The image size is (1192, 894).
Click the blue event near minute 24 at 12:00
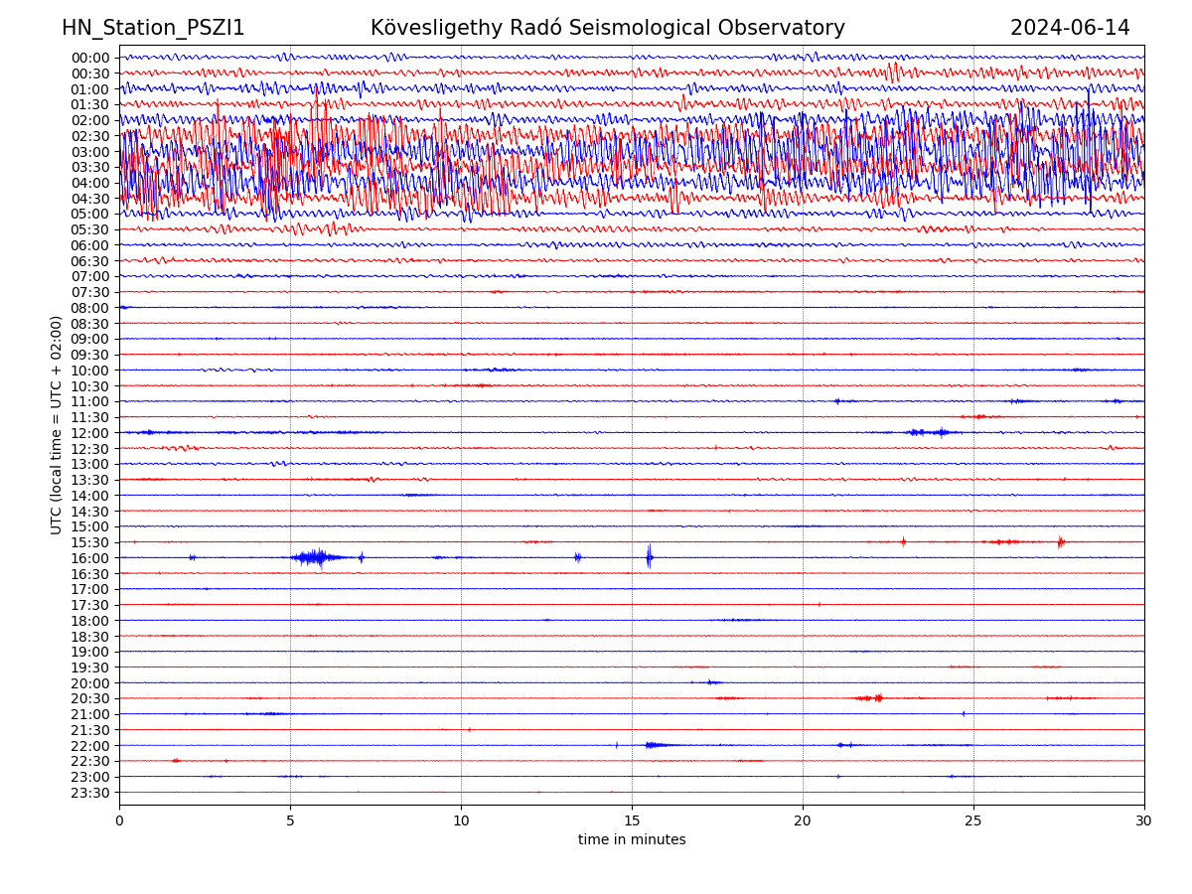tap(931, 432)
